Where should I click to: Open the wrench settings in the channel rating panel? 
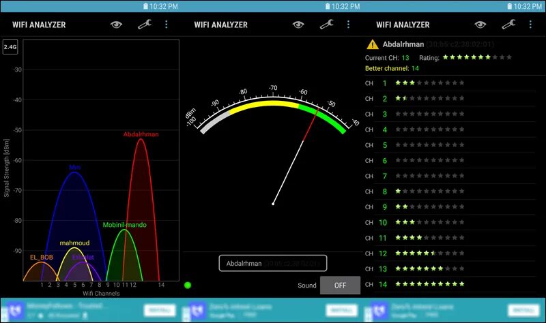(x=508, y=25)
